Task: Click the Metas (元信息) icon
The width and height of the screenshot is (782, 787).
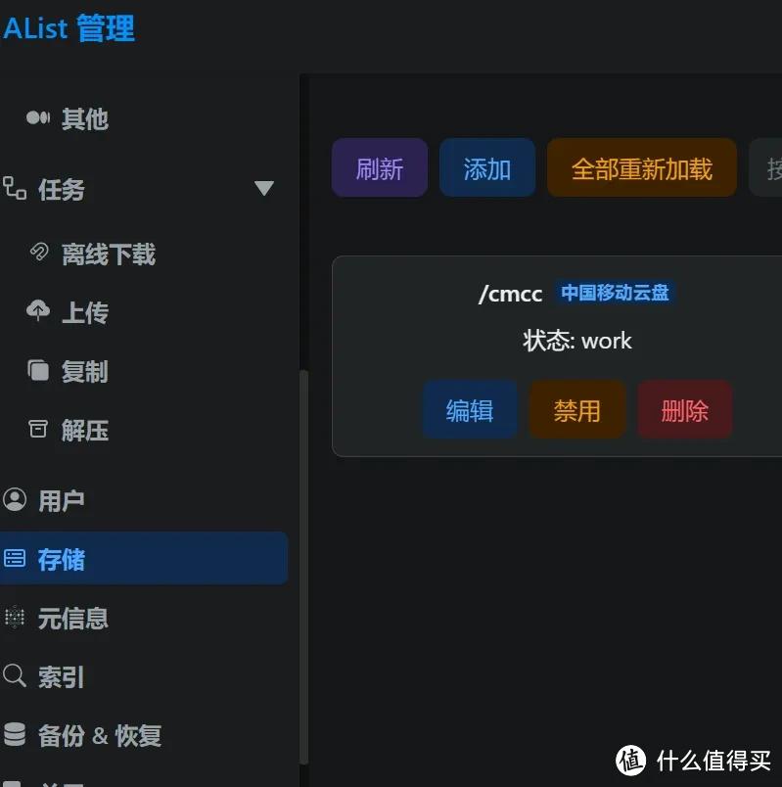Action: click(x=15, y=618)
